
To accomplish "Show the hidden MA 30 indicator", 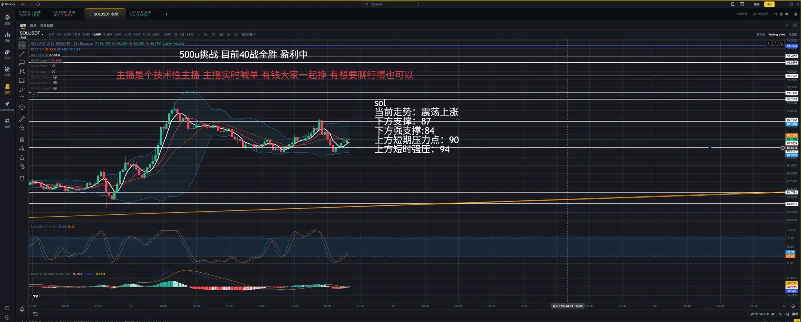I will pos(53,66).
